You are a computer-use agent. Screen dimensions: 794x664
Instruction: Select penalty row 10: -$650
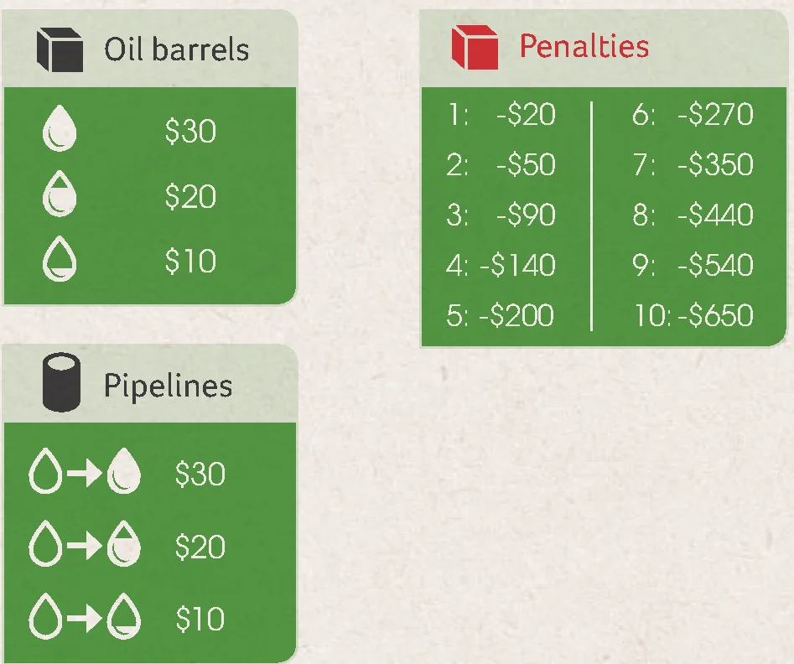[x=693, y=315]
